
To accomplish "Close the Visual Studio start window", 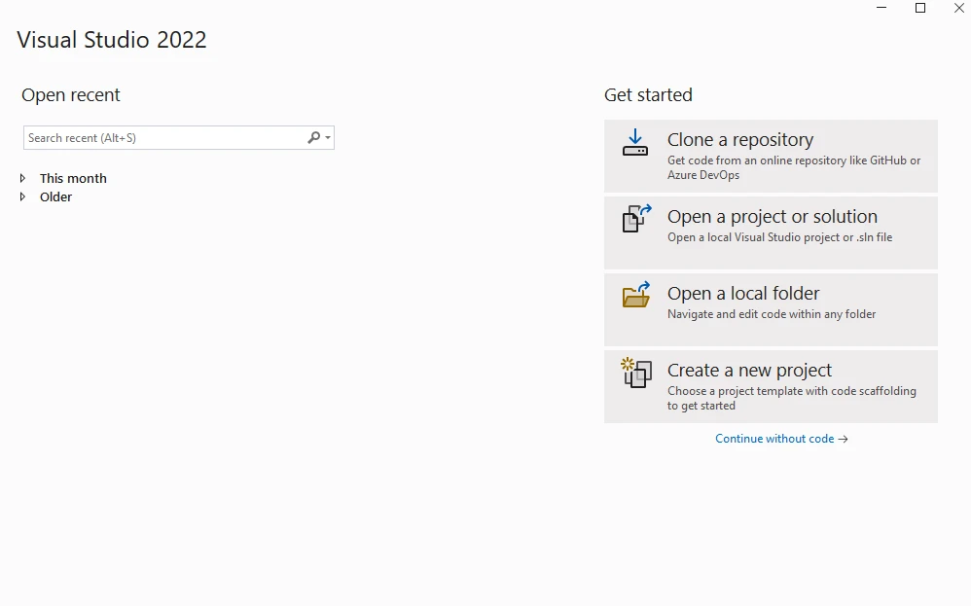I will click(958, 8).
